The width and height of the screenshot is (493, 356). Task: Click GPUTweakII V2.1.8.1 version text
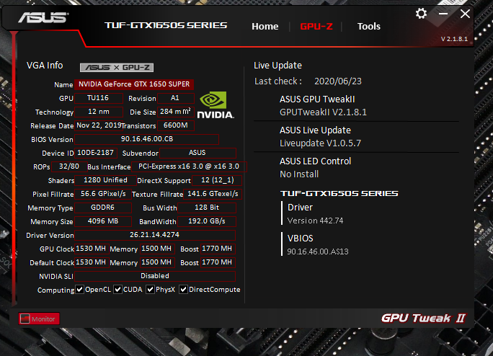coord(323,112)
